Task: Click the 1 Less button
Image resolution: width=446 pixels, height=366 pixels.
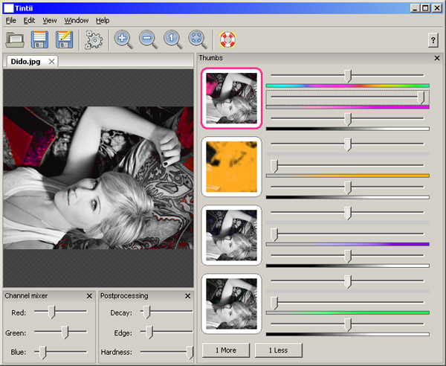Action: [278, 350]
